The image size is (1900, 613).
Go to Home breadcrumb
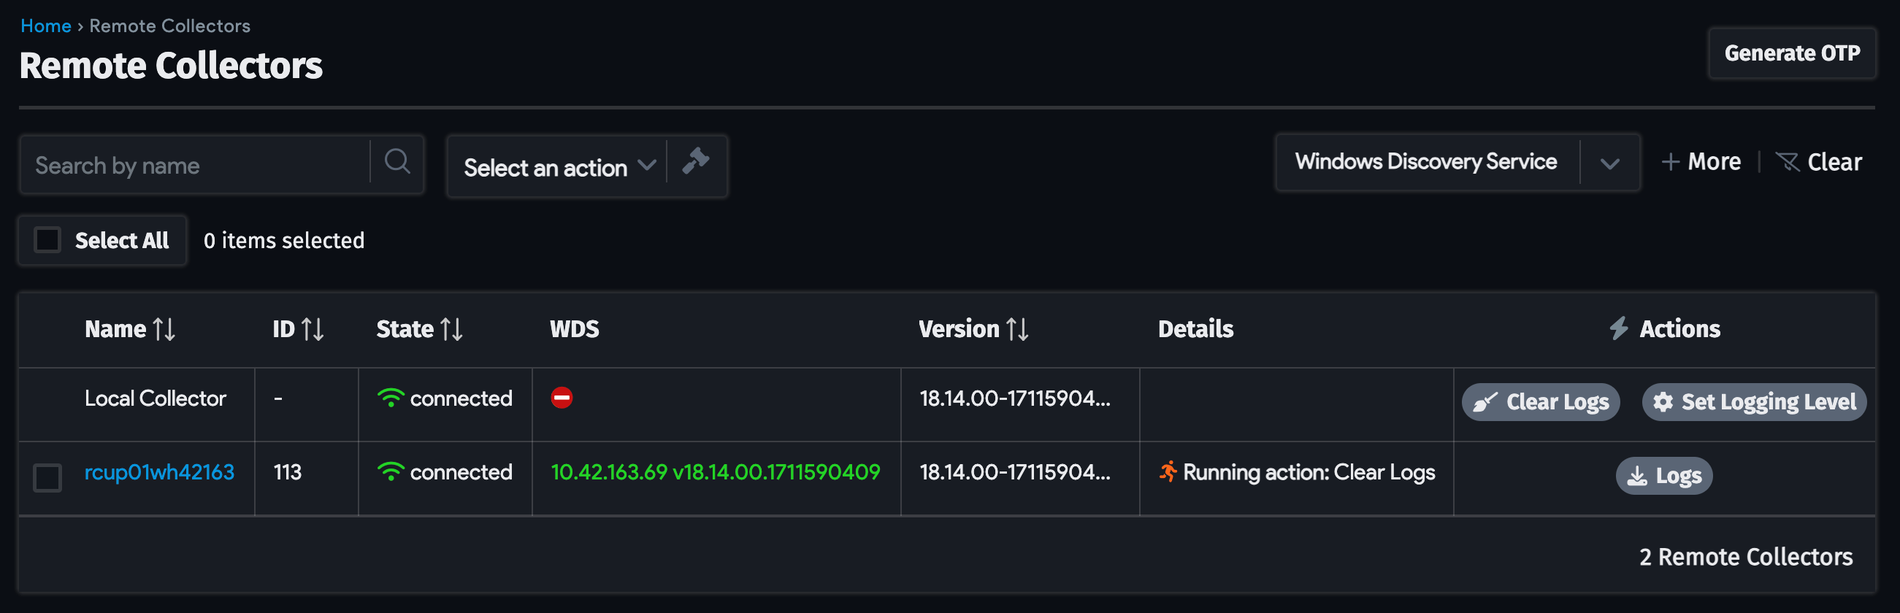tap(46, 26)
